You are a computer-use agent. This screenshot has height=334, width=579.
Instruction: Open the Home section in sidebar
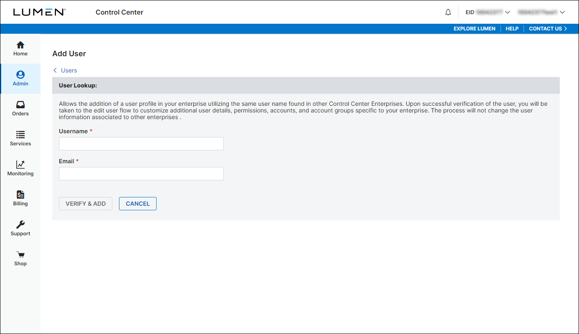coord(20,49)
